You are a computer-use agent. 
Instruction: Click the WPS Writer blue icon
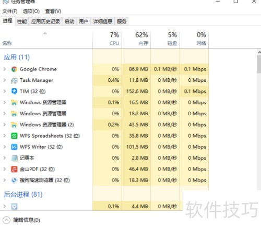click(14, 147)
